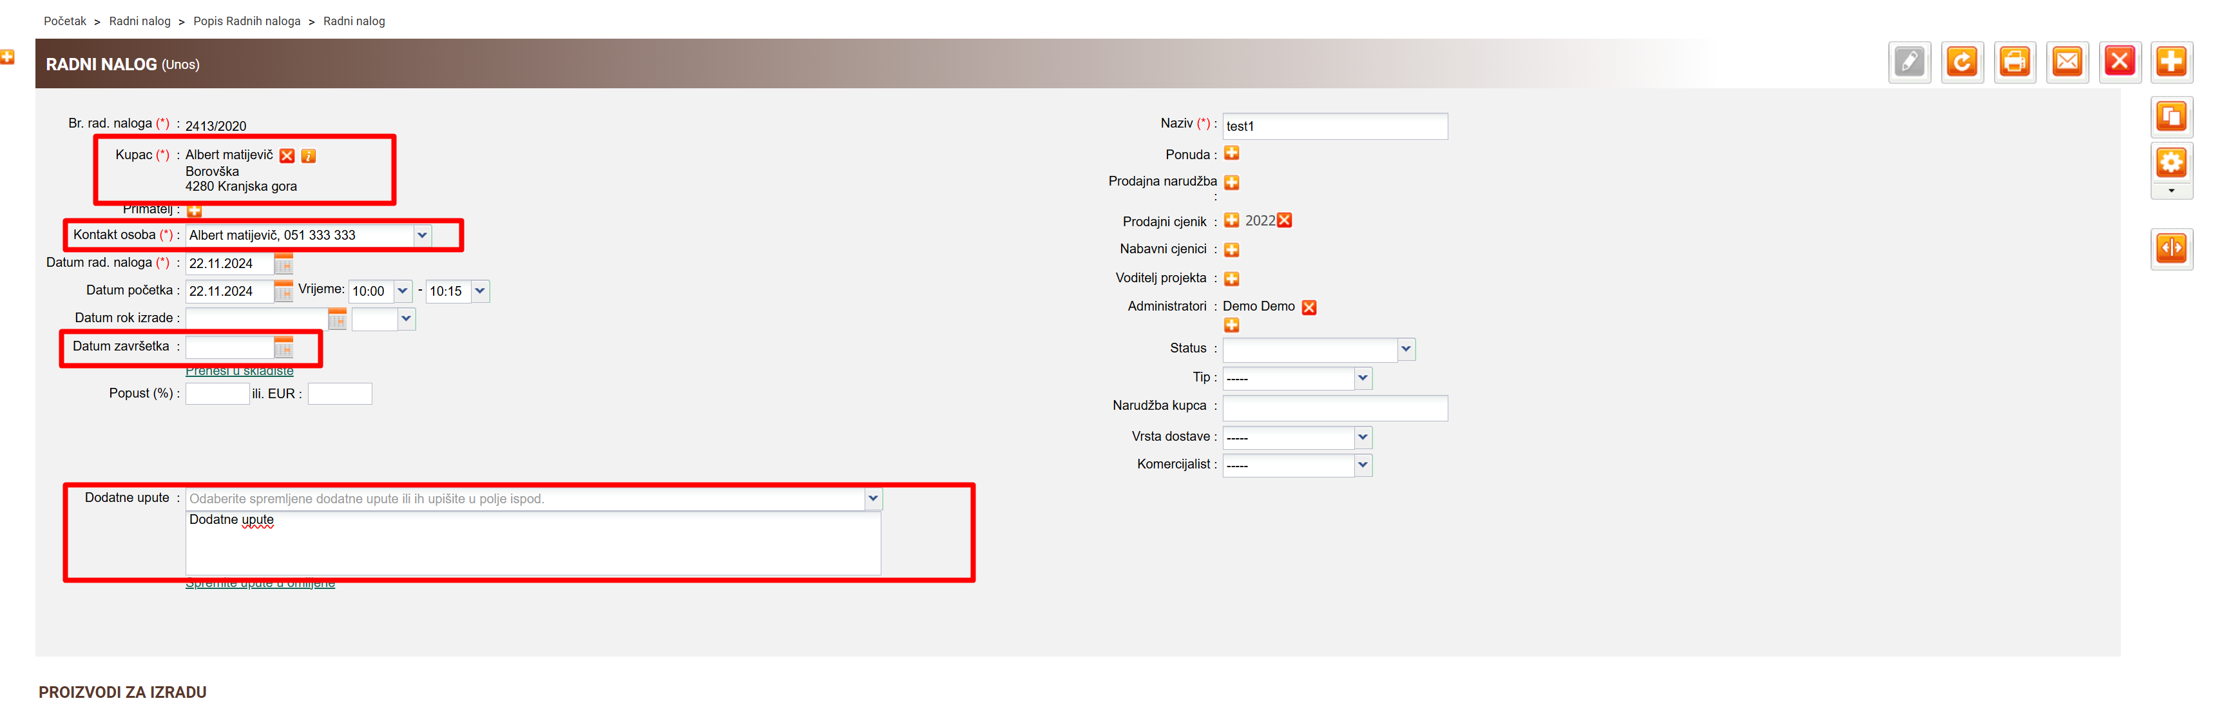The image size is (2226, 703).
Task: Add Ponuda with plus icon
Action: click(x=1231, y=154)
